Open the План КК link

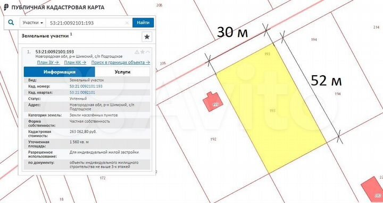pos(75,63)
